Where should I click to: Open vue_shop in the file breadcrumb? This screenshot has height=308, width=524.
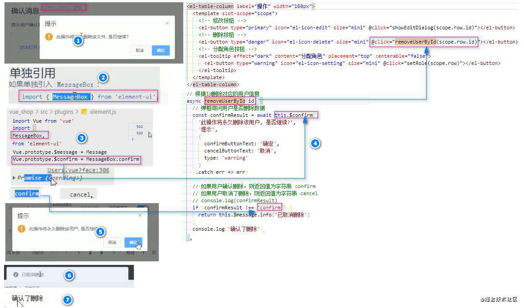(21, 112)
